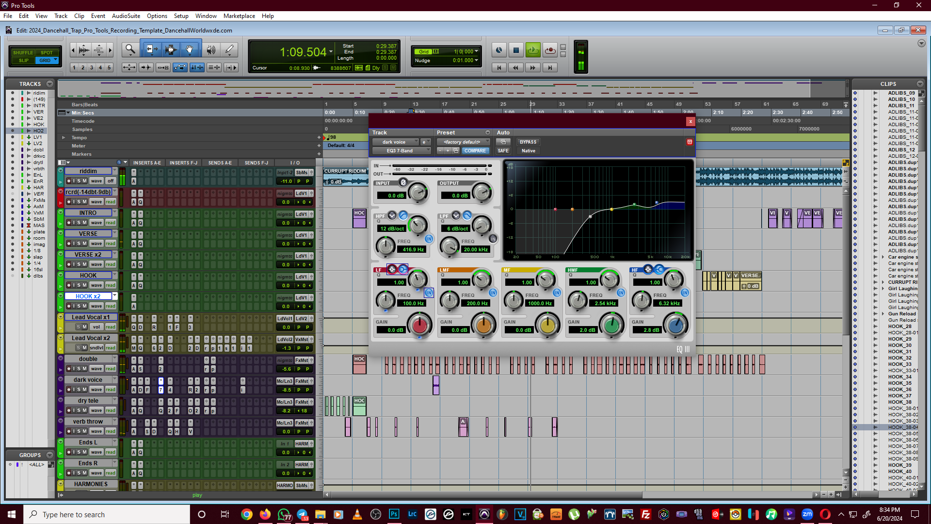Click the HF band gain knob
The width and height of the screenshot is (931, 524).
point(675,325)
